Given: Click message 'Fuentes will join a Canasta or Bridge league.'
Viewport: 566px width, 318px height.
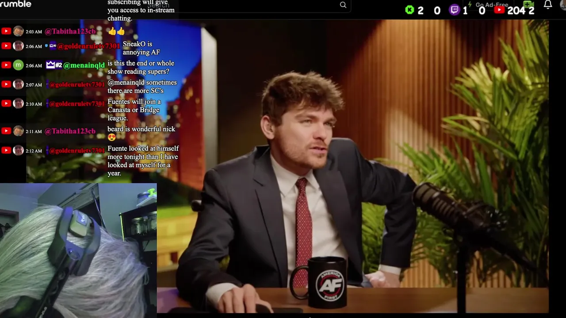Looking at the screenshot, I should 134,110.
